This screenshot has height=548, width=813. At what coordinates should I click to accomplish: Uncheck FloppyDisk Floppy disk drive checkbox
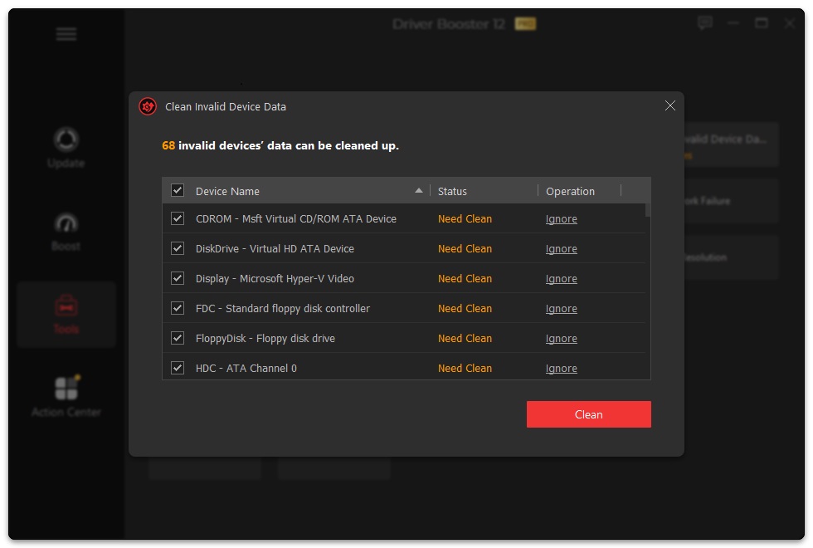(178, 339)
